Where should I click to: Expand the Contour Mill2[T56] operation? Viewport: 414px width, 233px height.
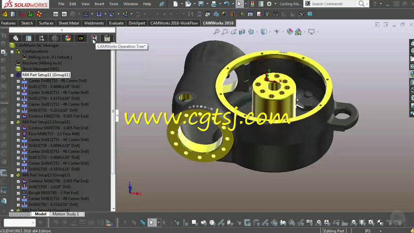tap(18, 116)
